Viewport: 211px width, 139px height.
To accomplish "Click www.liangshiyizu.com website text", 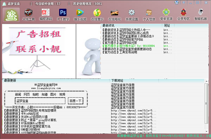I will [x=46, y=88].
